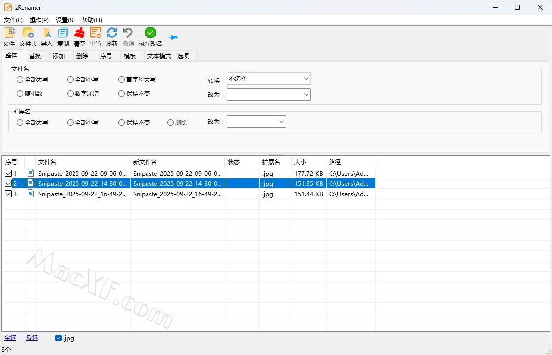Click the 文件夹 add-folder toolbar icon
Viewport: 552px width, 355px height.
click(28, 33)
